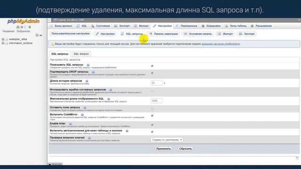Click the Применить button
301x169 pixels.
pos(163,149)
